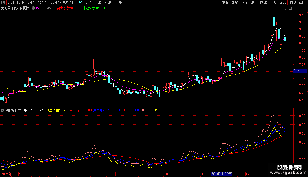The image size is (308, 177).
Task: Switch to 周线 weekly chart
Action: 88,2
